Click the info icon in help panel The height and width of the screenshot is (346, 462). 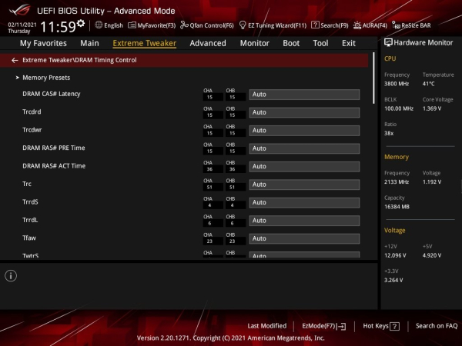(x=11, y=275)
